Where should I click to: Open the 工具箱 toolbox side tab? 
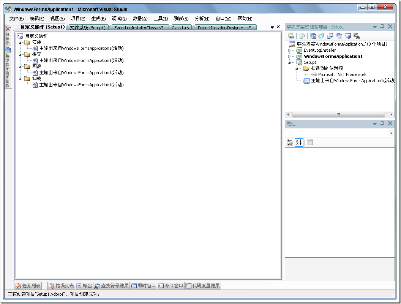[8, 35]
